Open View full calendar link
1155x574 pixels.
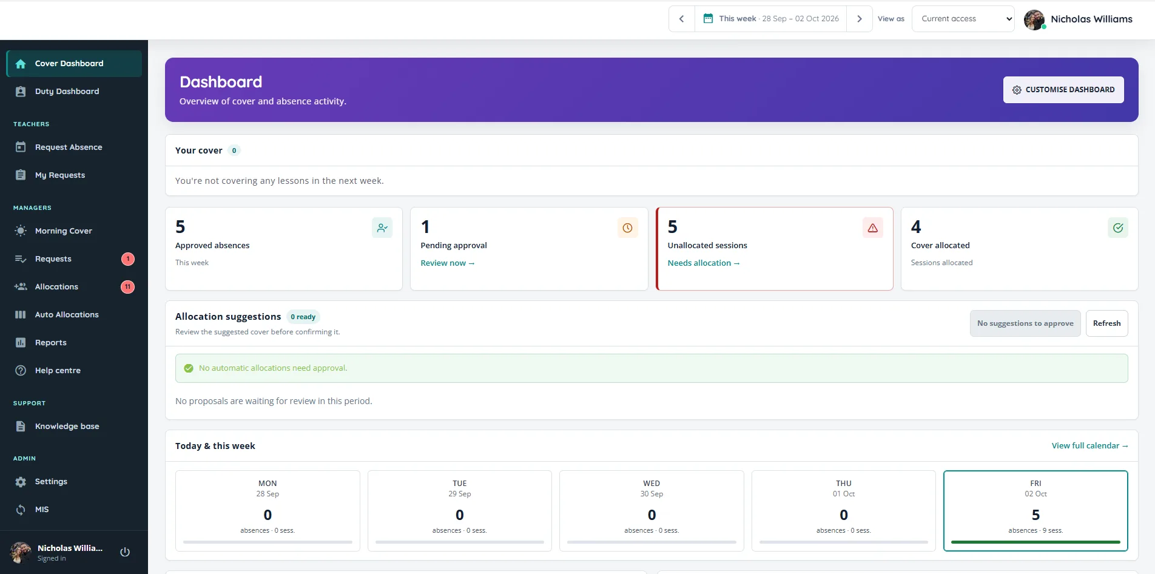[1089, 445]
